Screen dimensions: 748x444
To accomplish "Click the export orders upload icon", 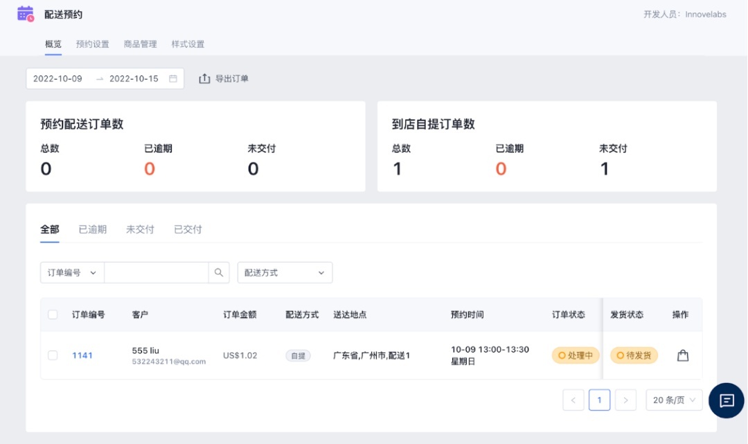I will tap(204, 79).
